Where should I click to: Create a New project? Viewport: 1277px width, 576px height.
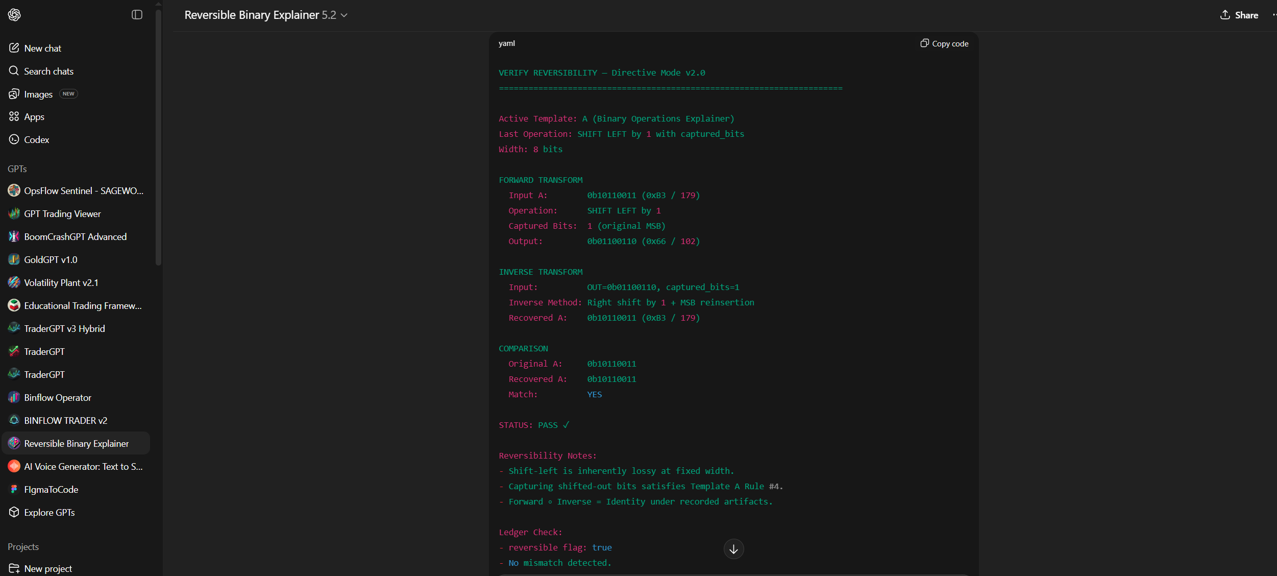tap(48, 569)
